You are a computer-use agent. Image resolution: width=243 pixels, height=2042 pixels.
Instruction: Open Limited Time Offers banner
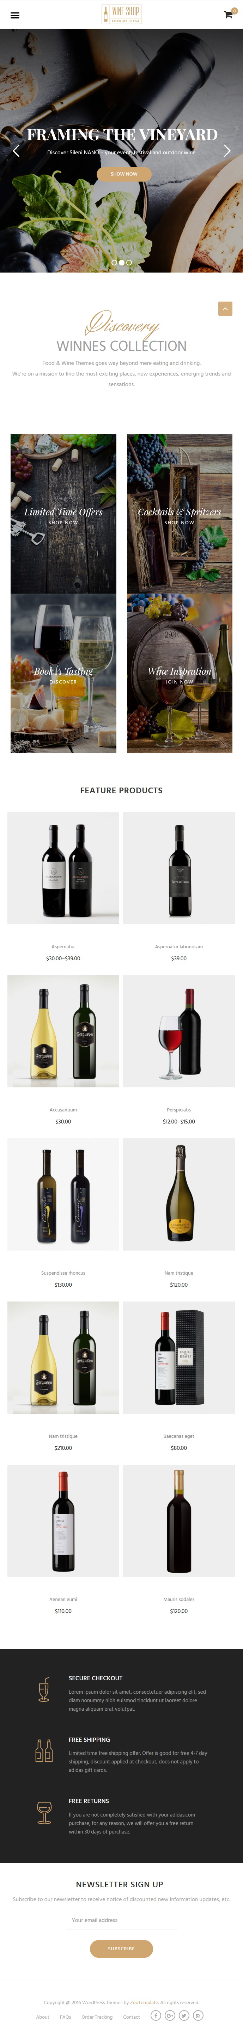63,513
